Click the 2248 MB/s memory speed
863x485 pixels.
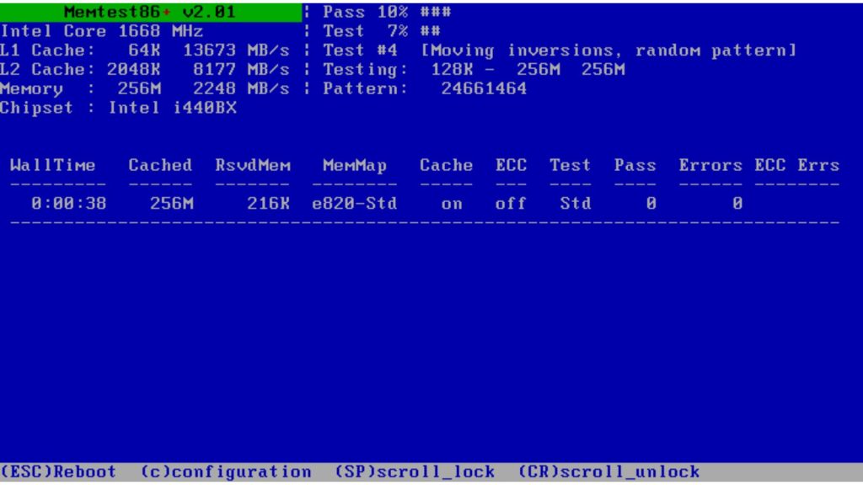[241, 88]
